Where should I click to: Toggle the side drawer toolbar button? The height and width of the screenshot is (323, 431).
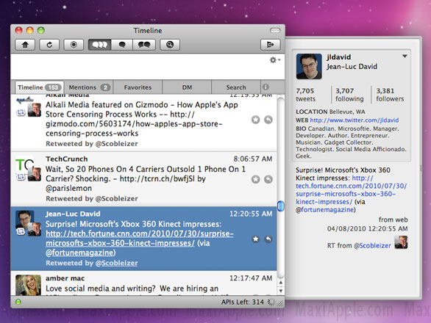point(271,45)
